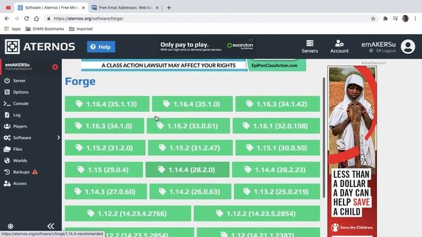Switch to the Free Email Addresses tab
Image resolution: width=422 pixels, height=237 pixels.
coord(125,8)
